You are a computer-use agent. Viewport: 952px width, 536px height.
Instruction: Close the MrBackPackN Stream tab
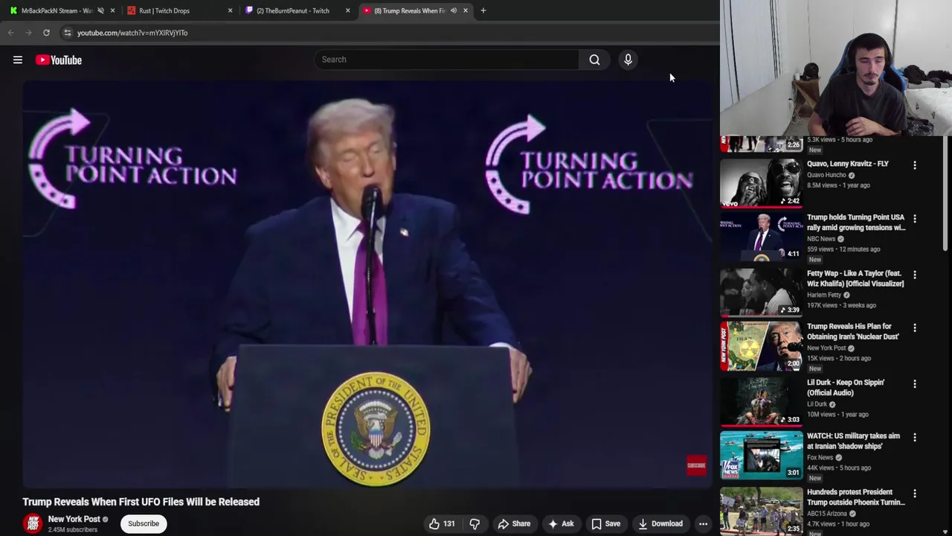tap(112, 10)
